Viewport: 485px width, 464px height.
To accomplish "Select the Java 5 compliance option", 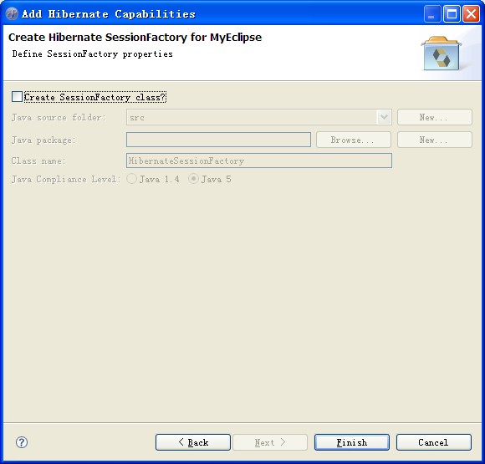I will tap(194, 179).
